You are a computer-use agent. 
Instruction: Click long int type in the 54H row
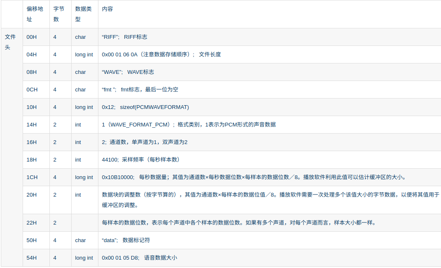(x=84, y=258)
